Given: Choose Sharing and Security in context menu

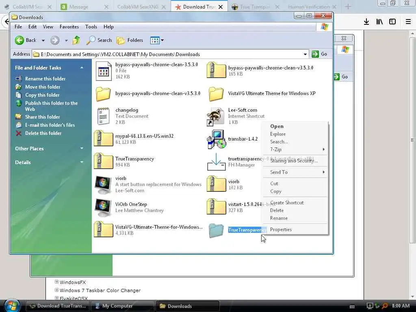Looking at the screenshot, I should pos(295,161).
